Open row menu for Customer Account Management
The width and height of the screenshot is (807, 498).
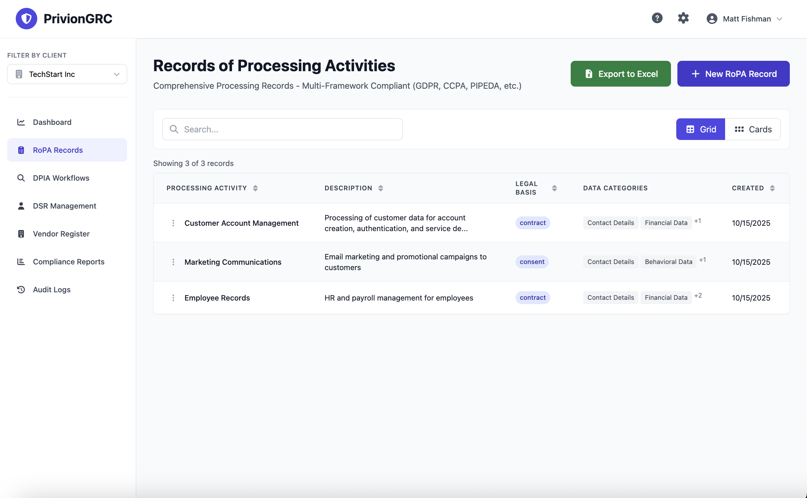point(173,223)
